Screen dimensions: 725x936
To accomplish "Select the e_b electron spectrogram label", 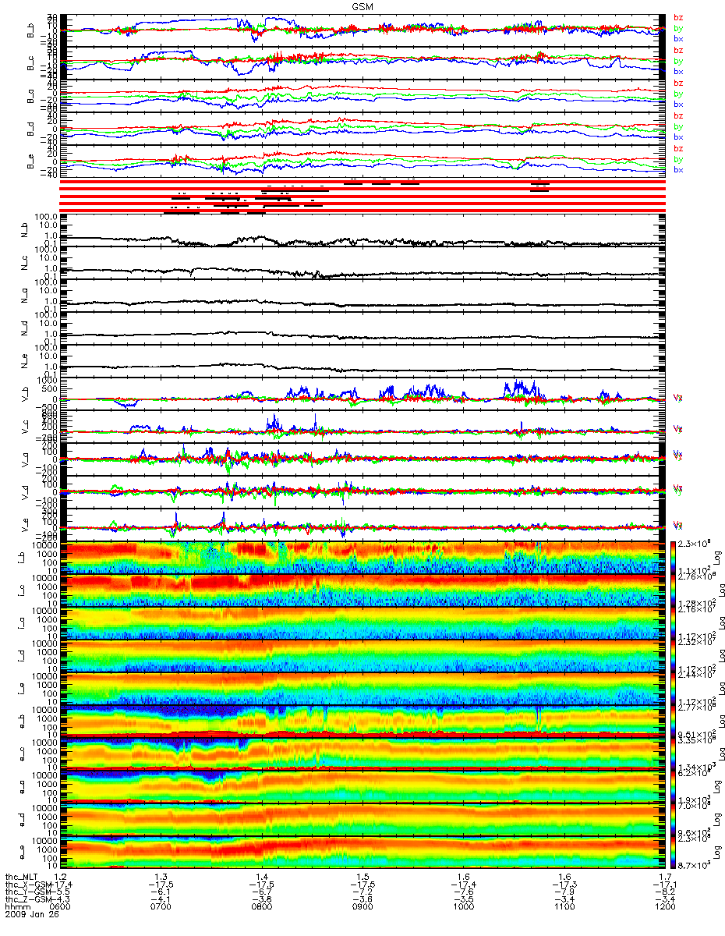I will tap(21, 722).
